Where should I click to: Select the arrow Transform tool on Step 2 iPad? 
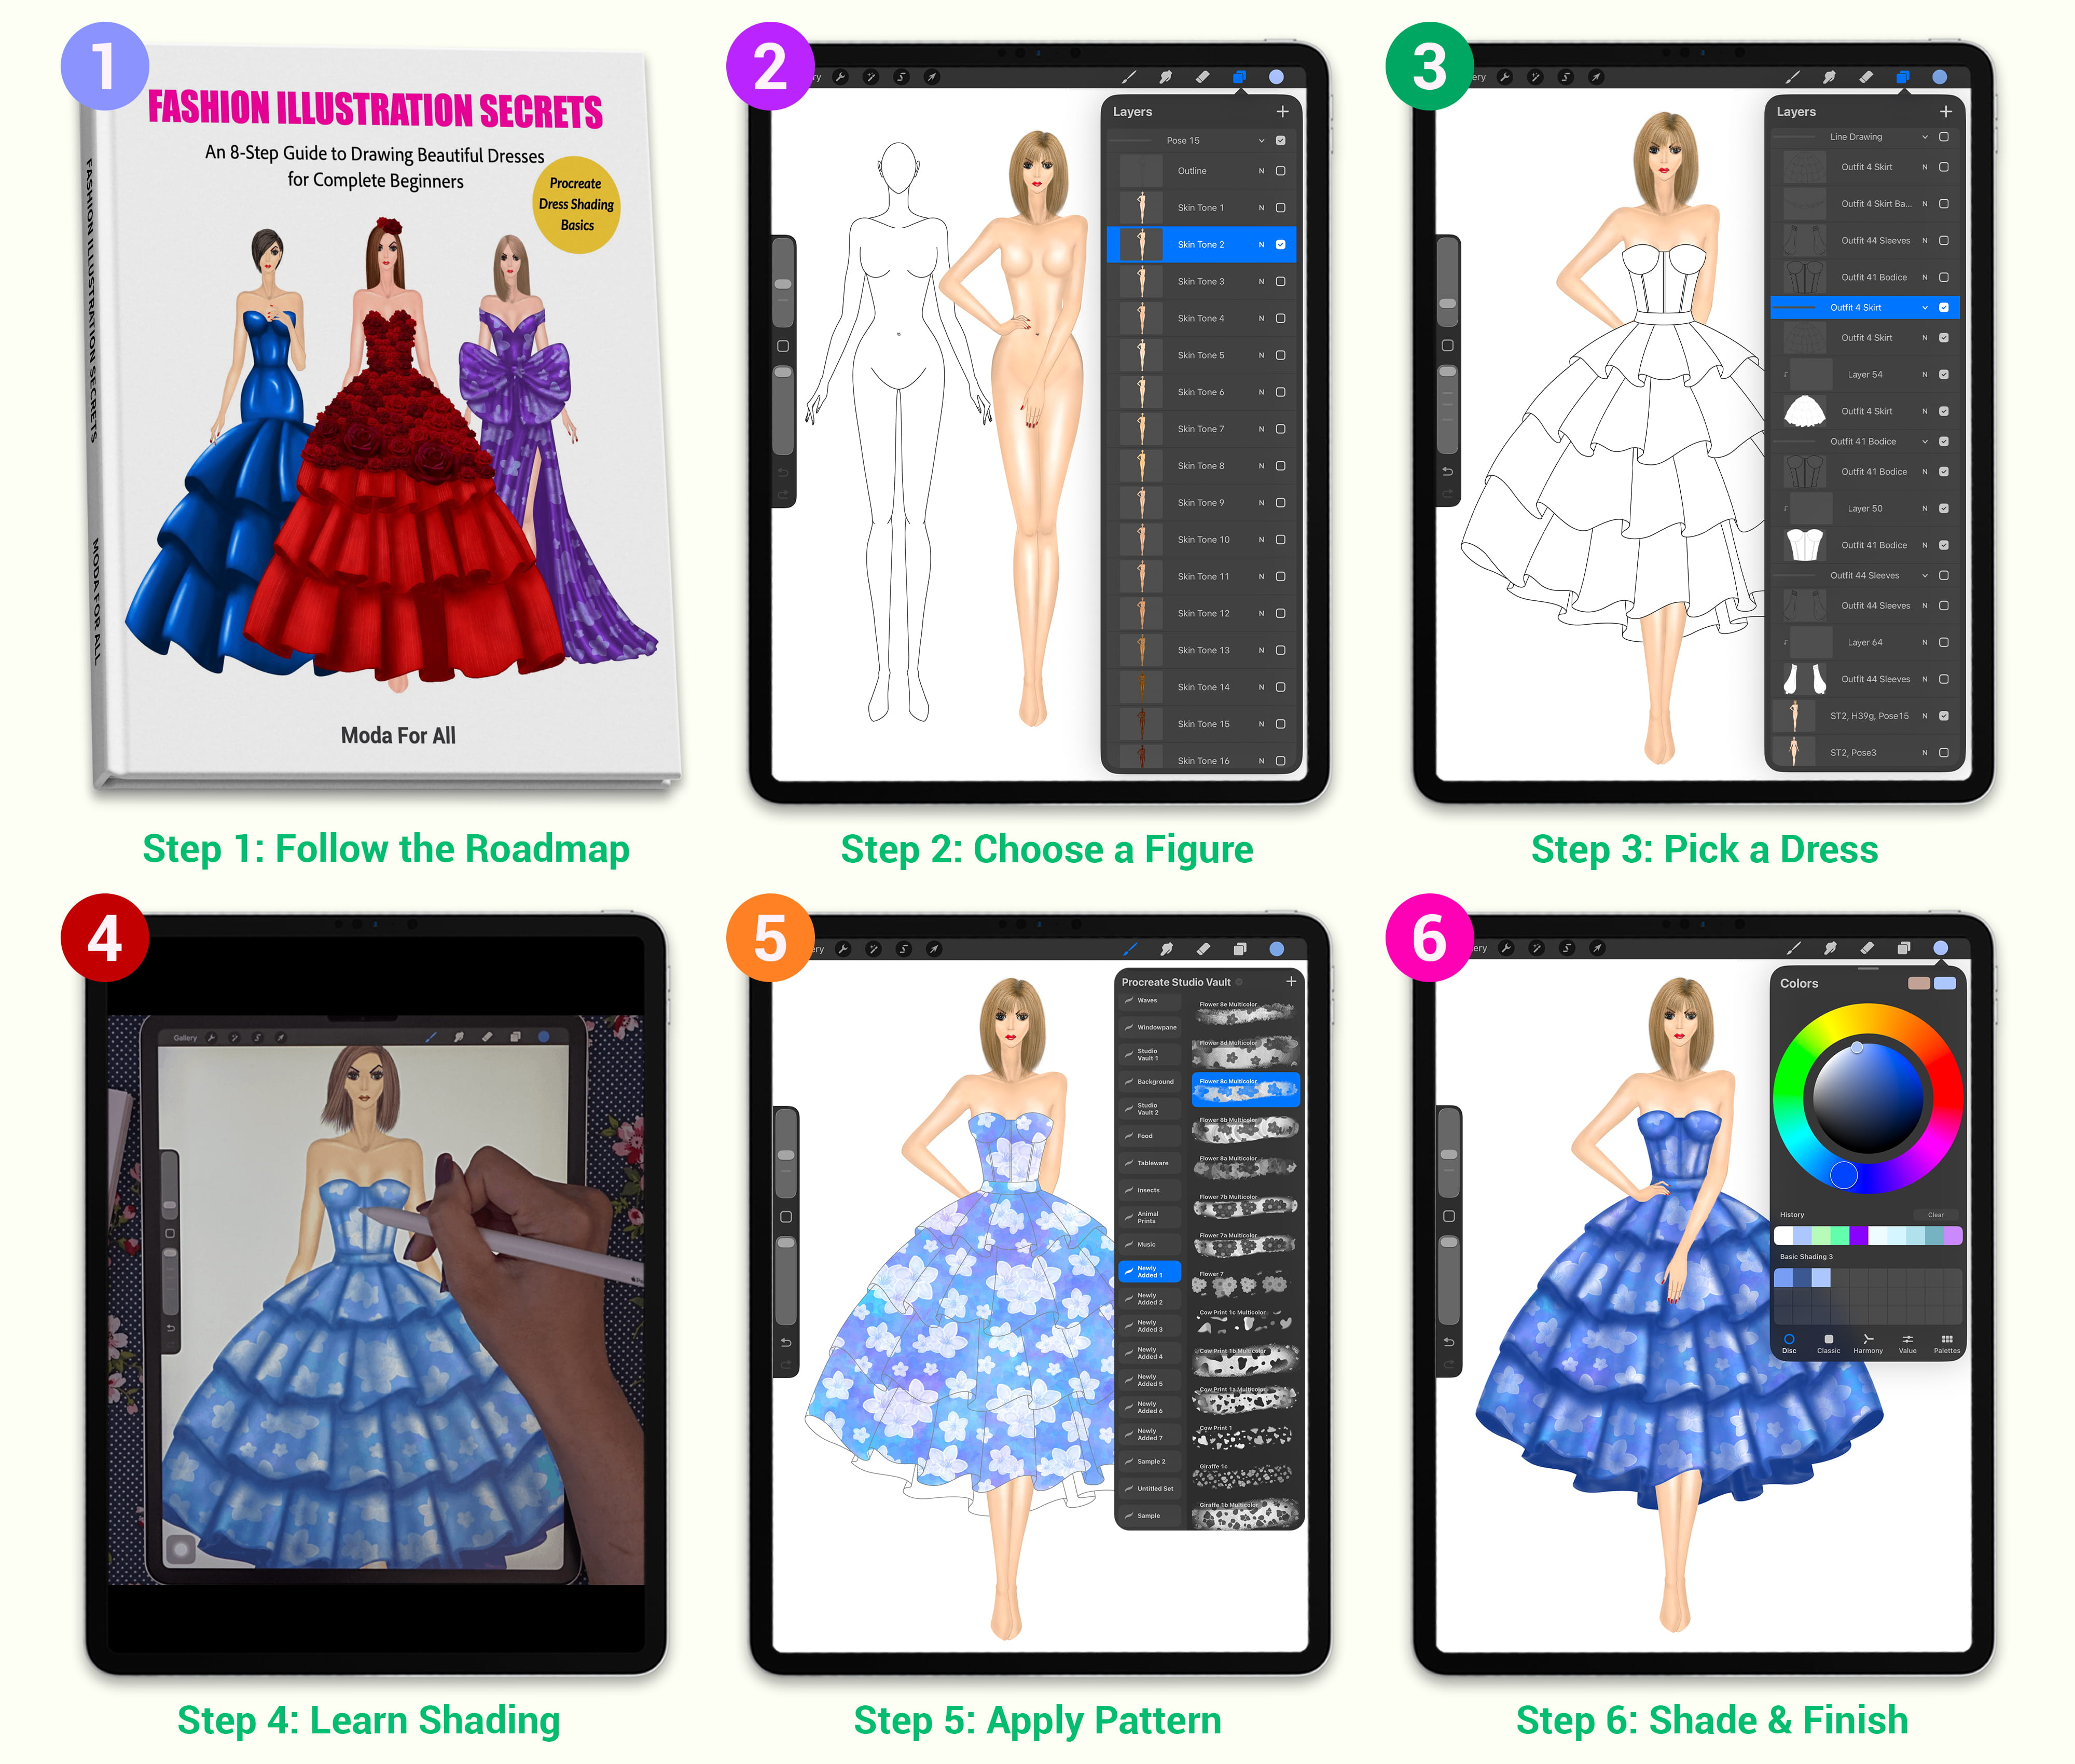[932, 77]
